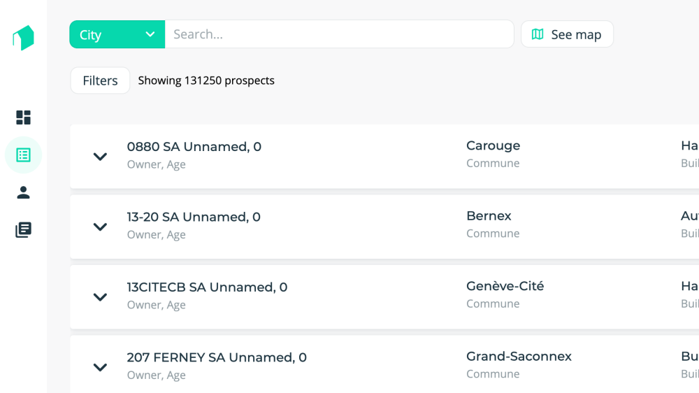Expand the 0880 SA Unnamed row
This screenshot has height=393, width=699.
click(x=100, y=157)
